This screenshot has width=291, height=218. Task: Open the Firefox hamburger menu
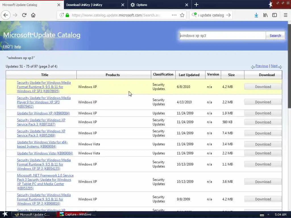point(285,15)
